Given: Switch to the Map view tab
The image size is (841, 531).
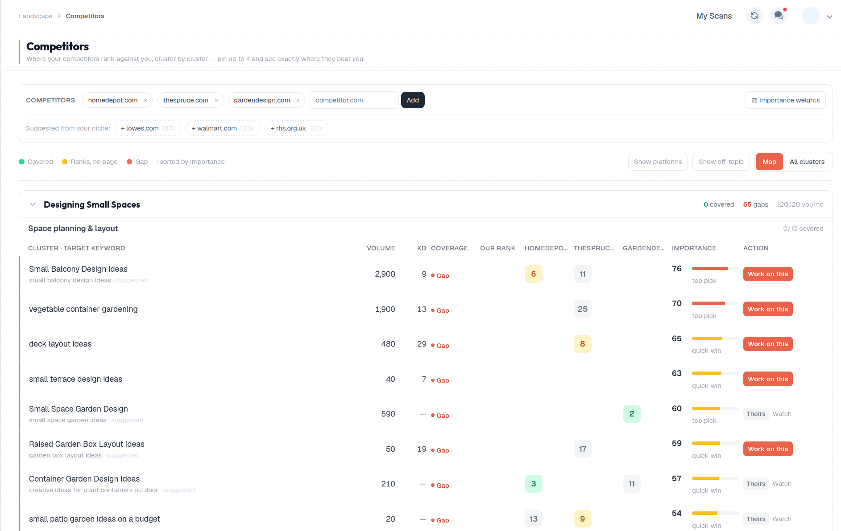Looking at the screenshot, I should (x=769, y=162).
